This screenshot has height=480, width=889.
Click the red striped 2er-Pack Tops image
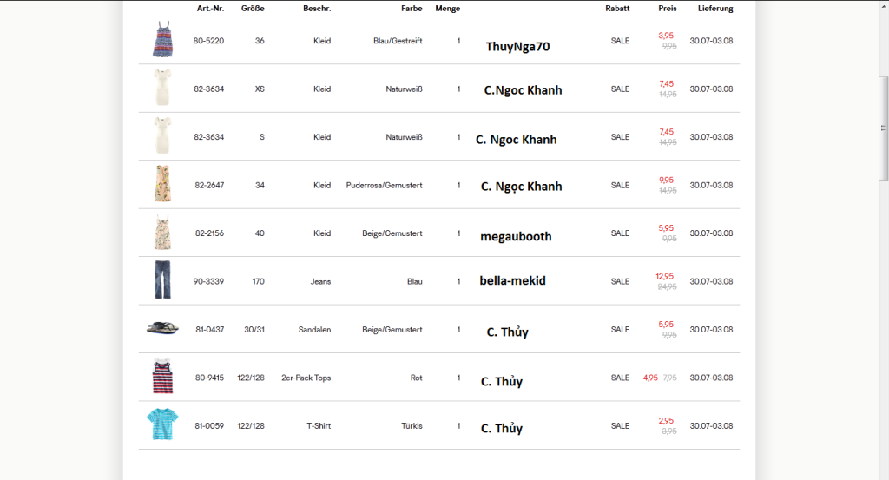pyautogui.click(x=162, y=378)
